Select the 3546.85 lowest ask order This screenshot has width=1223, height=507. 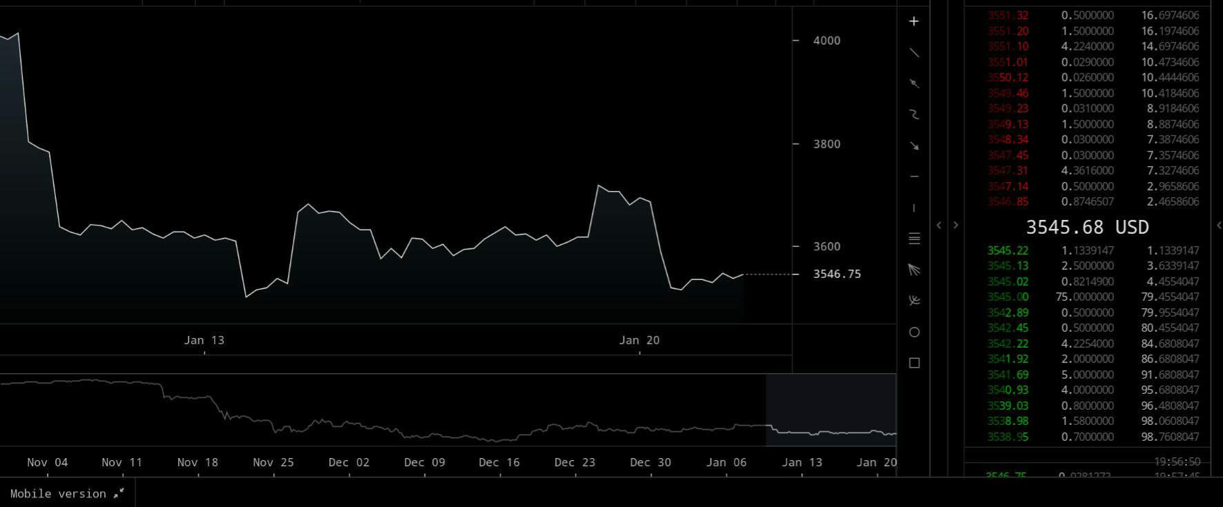point(1008,201)
